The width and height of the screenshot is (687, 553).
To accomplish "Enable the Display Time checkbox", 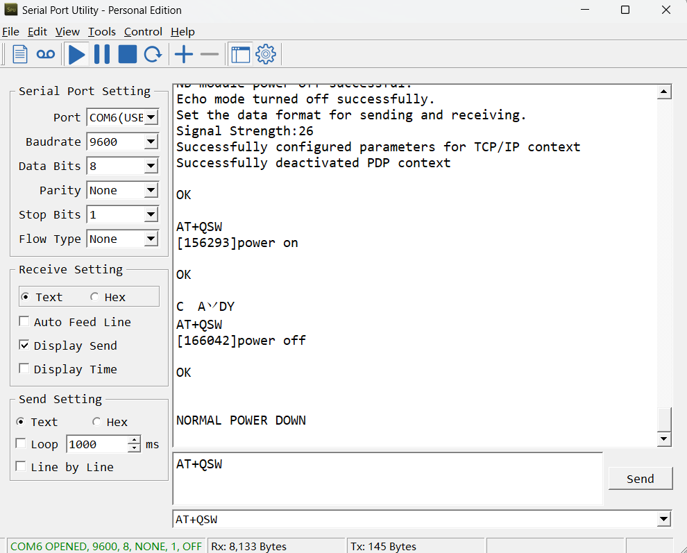I will point(24,369).
